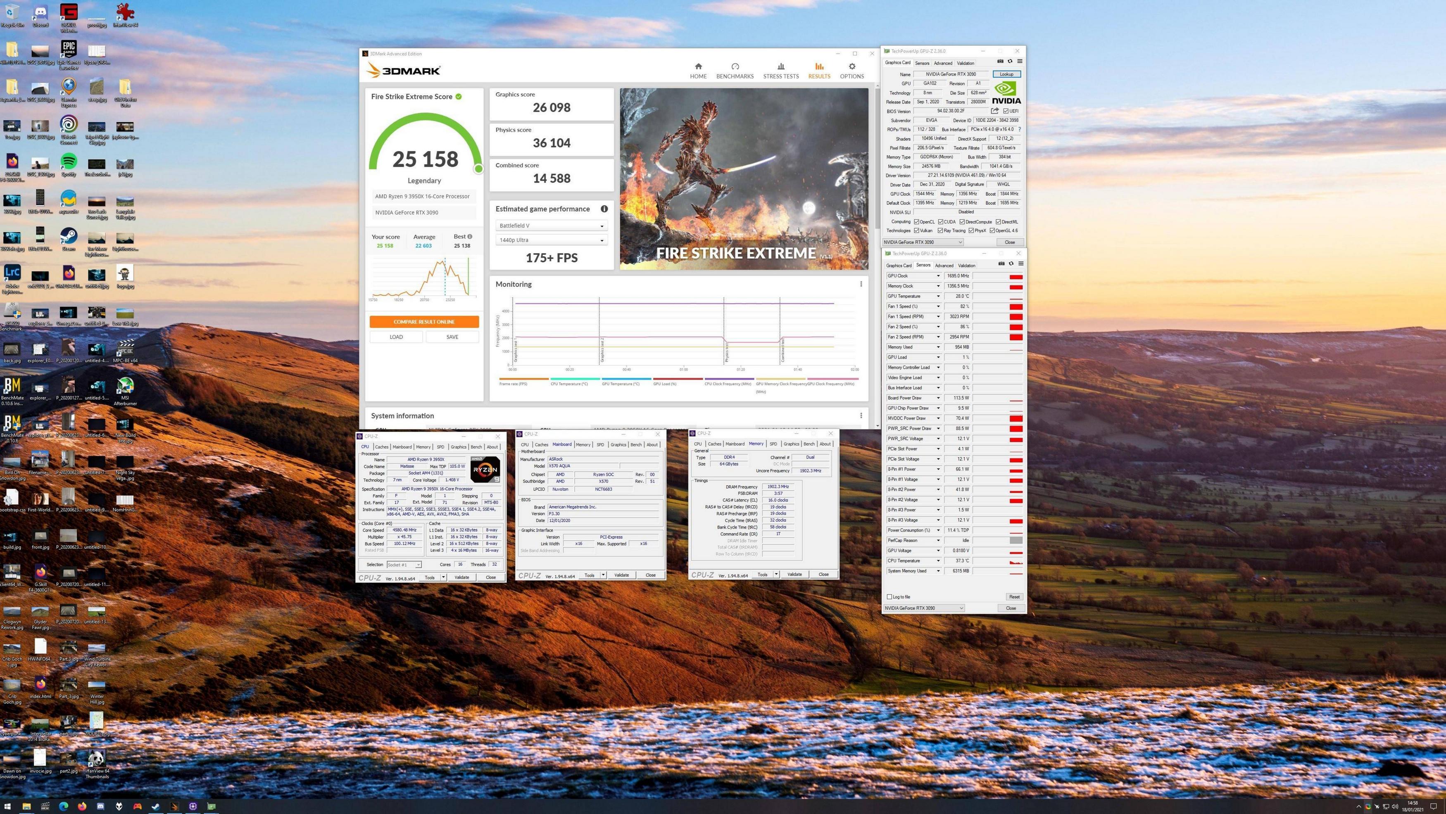Click Lookup button in GPU-Z

(x=1006, y=74)
